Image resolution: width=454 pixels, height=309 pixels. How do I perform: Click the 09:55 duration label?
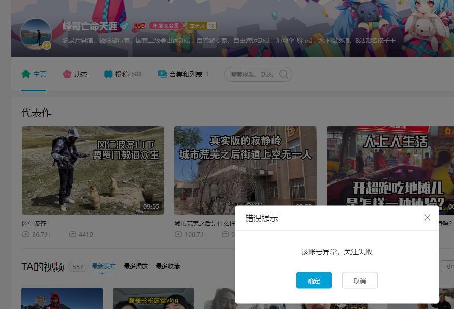pos(151,206)
